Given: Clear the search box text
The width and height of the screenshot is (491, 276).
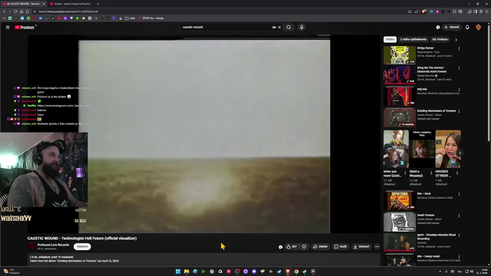Looking at the screenshot, I should point(279,27).
